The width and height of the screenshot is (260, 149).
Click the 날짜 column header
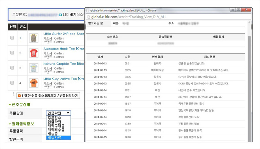tap(100, 57)
